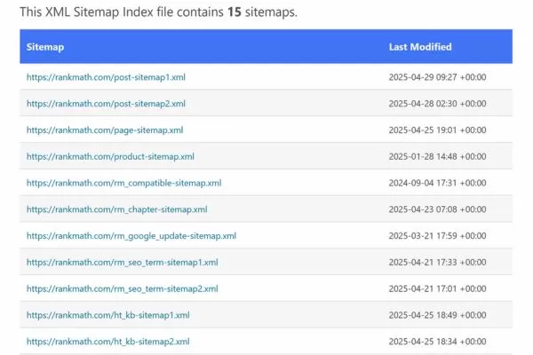Select the date 2025-04-25 18:34 +00:00
The width and height of the screenshot is (533, 355).
point(437,342)
